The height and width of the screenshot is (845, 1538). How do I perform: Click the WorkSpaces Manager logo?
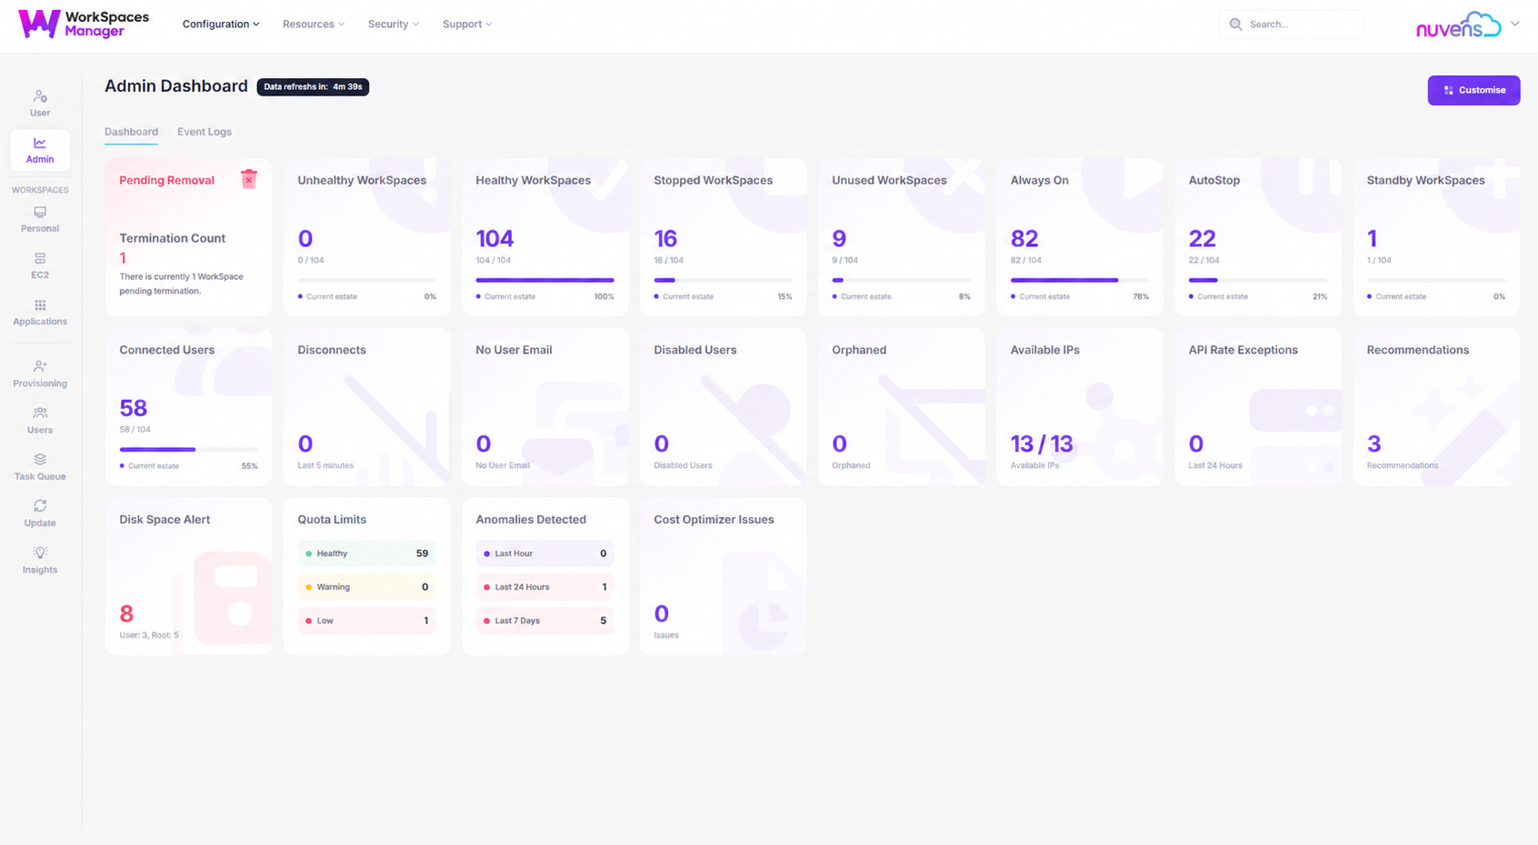point(84,25)
